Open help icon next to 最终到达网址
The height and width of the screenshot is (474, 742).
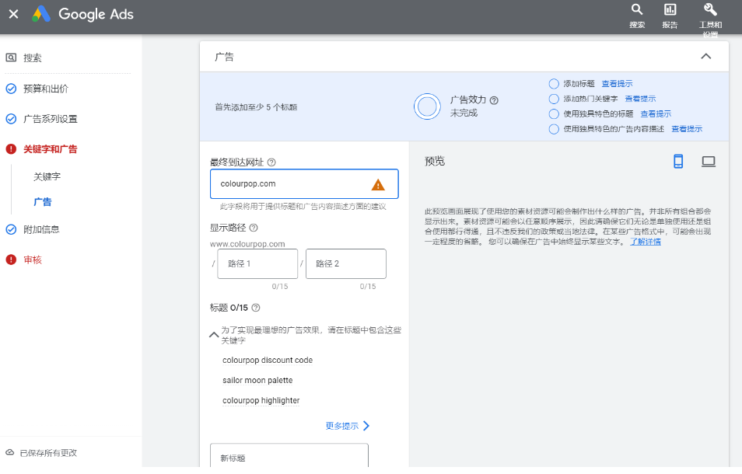[271, 162]
